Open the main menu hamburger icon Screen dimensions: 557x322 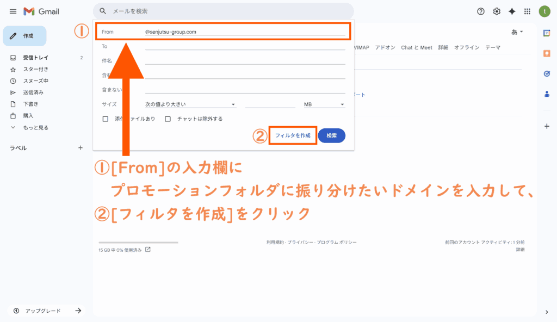13,11
